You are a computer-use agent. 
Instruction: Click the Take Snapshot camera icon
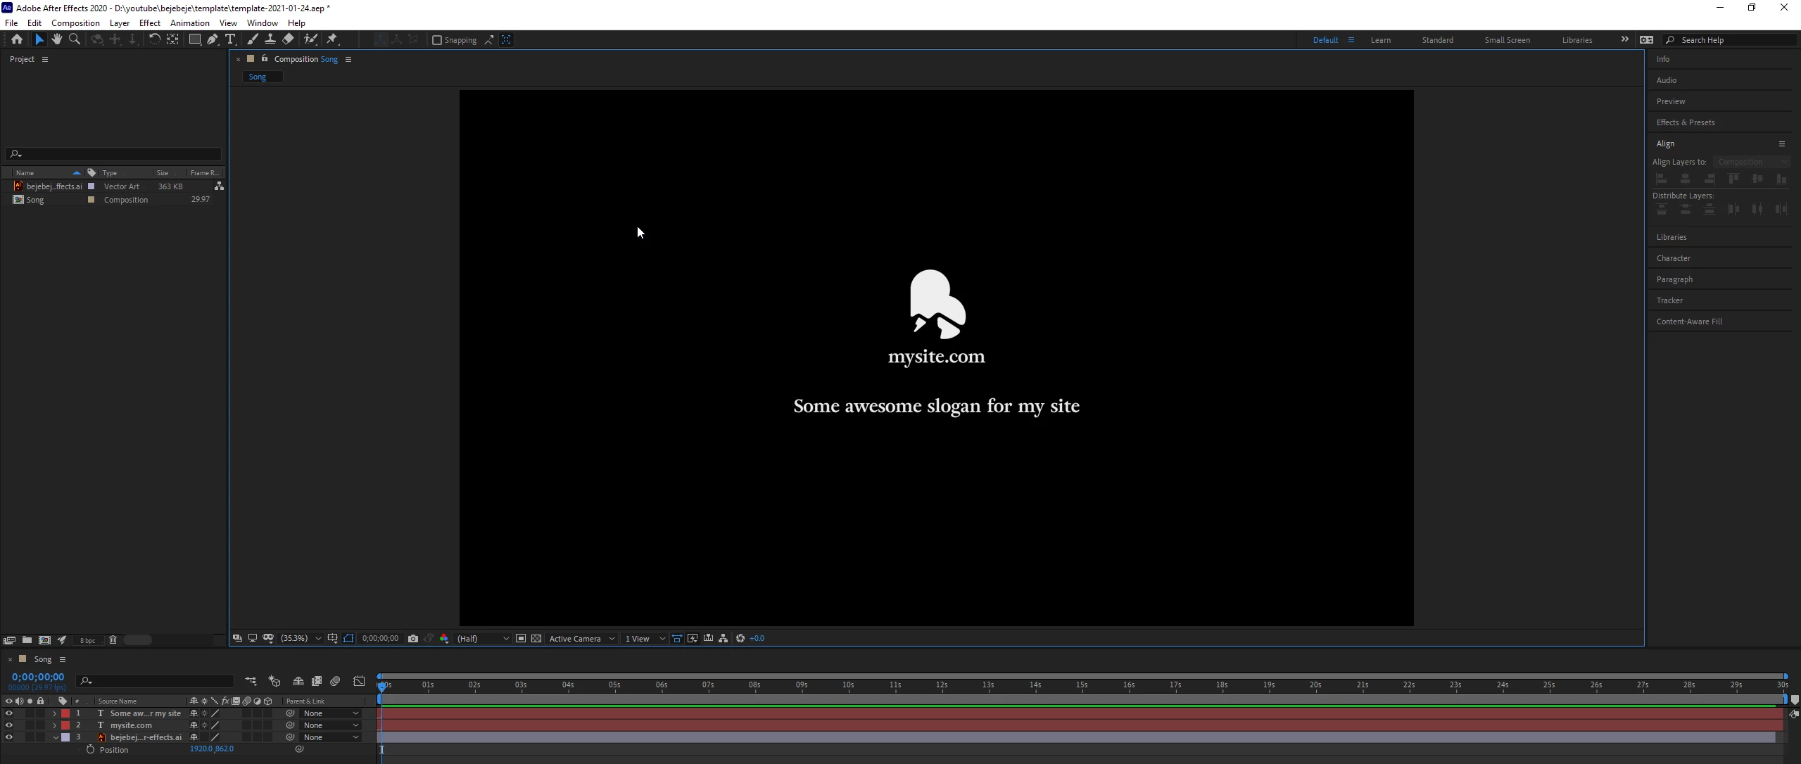pyautogui.click(x=413, y=639)
